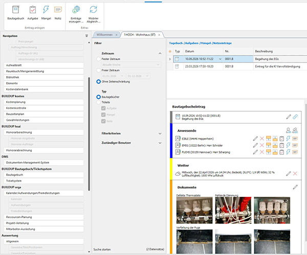Toggle the Notiz filter checkbox
Viewport: 307px width, 255px height.
[x=103, y=121]
